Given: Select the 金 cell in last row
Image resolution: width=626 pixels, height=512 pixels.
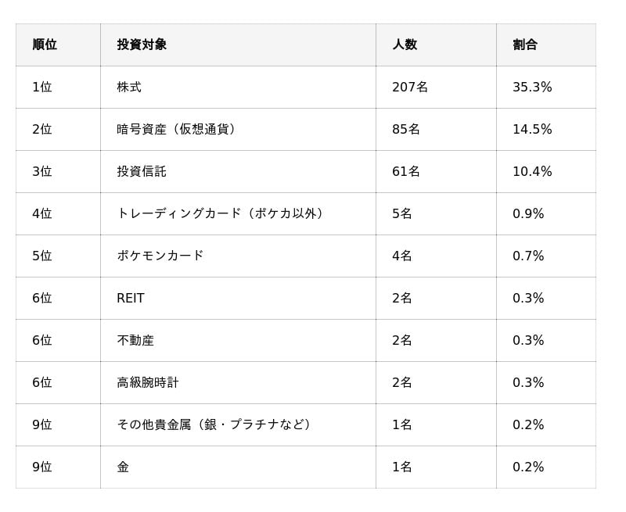Looking at the screenshot, I should tap(123, 467).
